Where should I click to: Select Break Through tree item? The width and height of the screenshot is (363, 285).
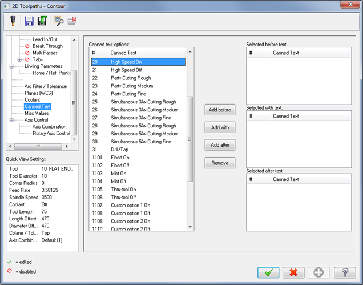pos(47,46)
